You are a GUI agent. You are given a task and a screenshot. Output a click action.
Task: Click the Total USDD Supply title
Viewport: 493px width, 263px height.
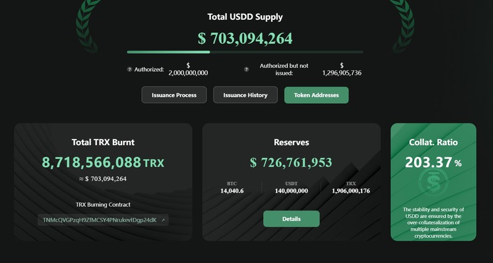click(245, 17)
